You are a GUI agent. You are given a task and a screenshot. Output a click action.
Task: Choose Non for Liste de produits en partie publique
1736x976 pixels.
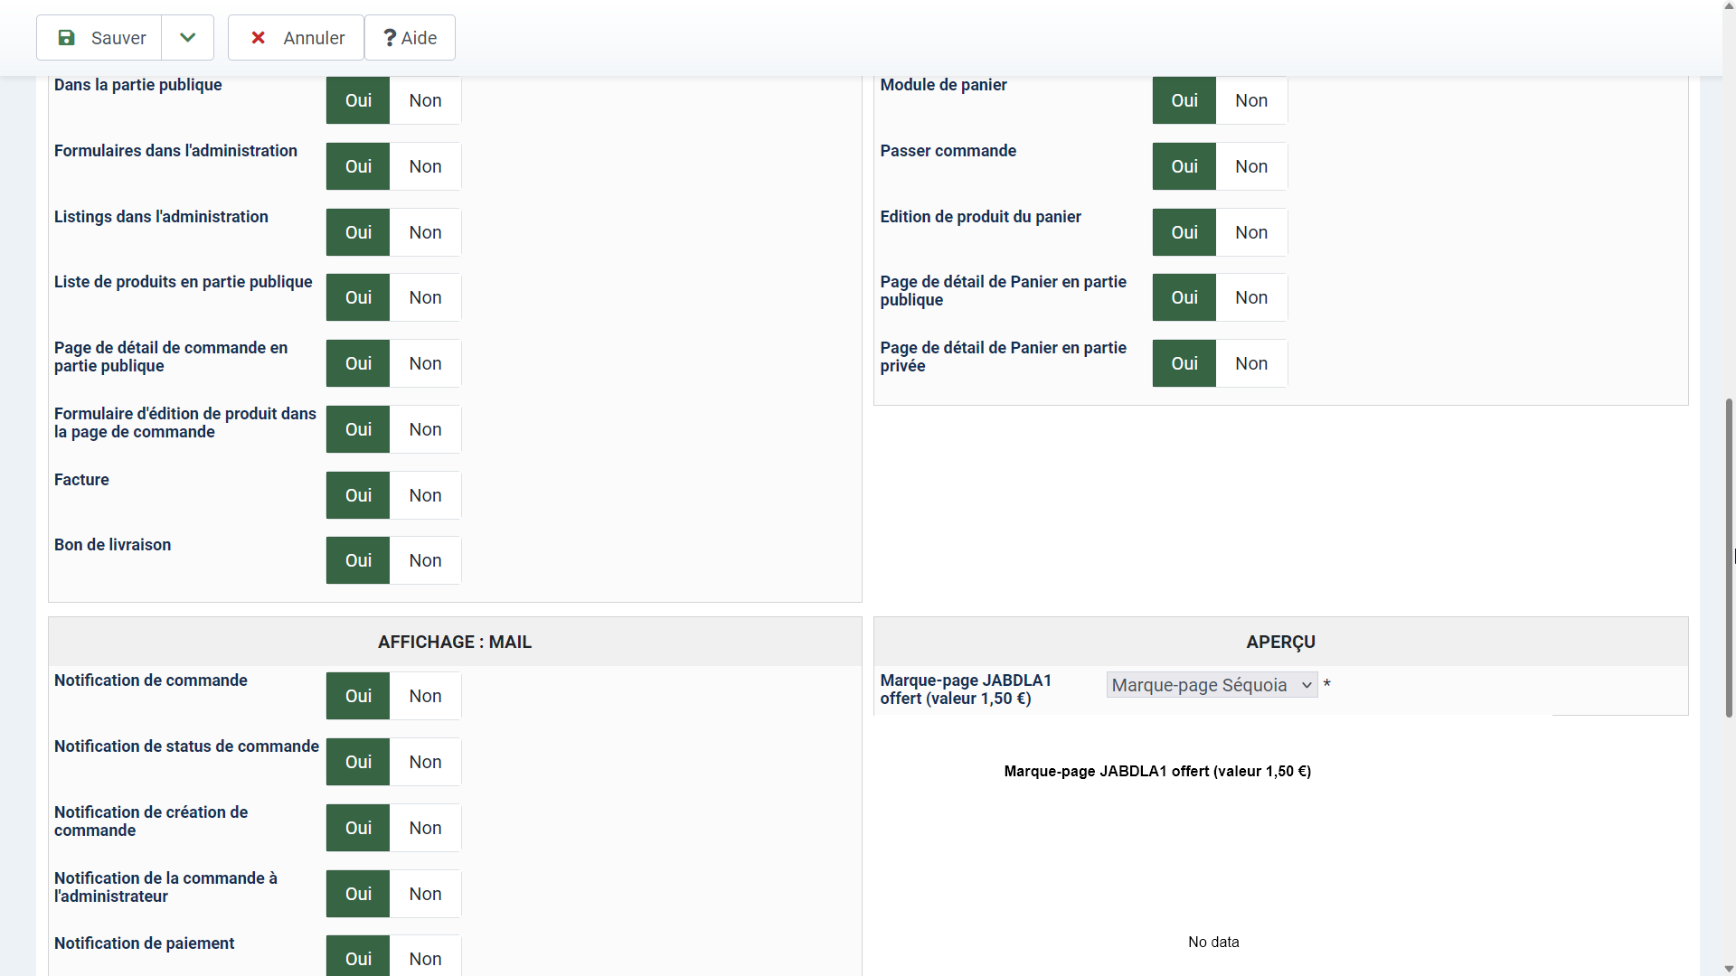tap(425, 297)
